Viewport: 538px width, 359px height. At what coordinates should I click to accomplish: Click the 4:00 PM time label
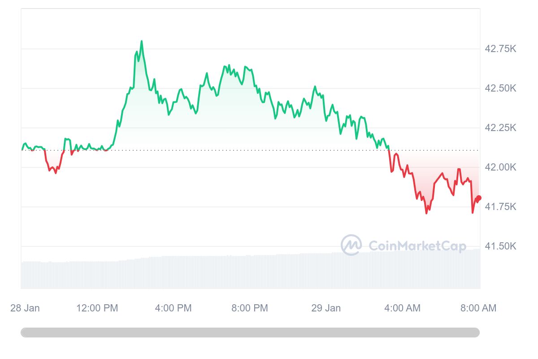click(x=173, y=308)
